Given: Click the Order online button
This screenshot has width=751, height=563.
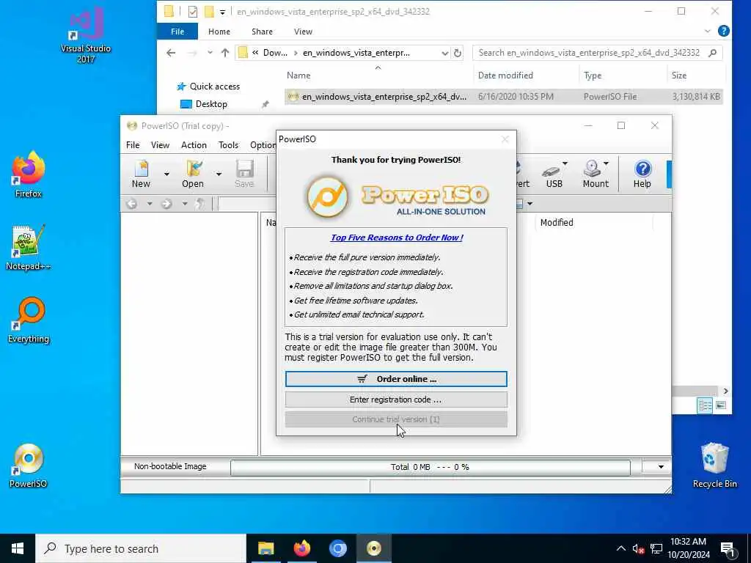Looking at the screenshot, I should pyautogui.click(x=396, y=379).
